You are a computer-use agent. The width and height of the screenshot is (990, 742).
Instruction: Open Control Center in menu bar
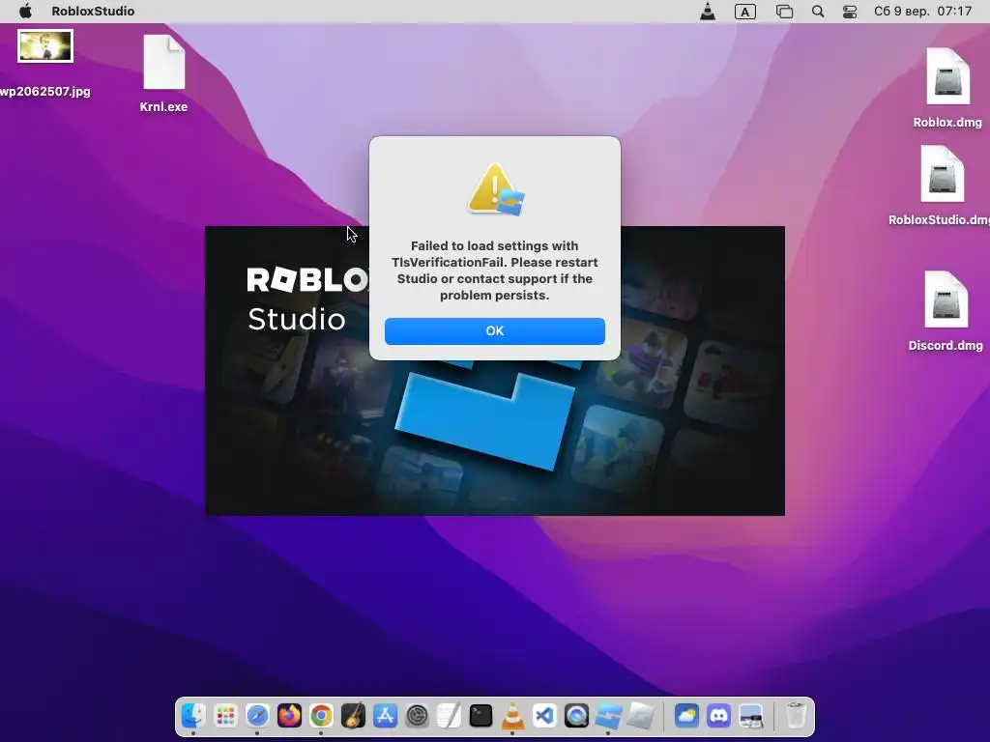pyautogui.click(x=850, y=12)
